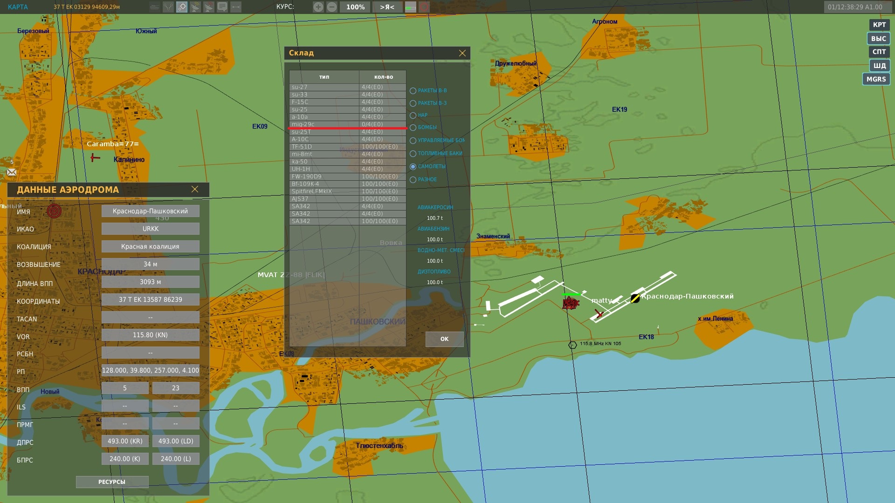Screen dimensions: 895x503
Task: Click the ИКАО field URRK
Action: click(x=150, y=229)
